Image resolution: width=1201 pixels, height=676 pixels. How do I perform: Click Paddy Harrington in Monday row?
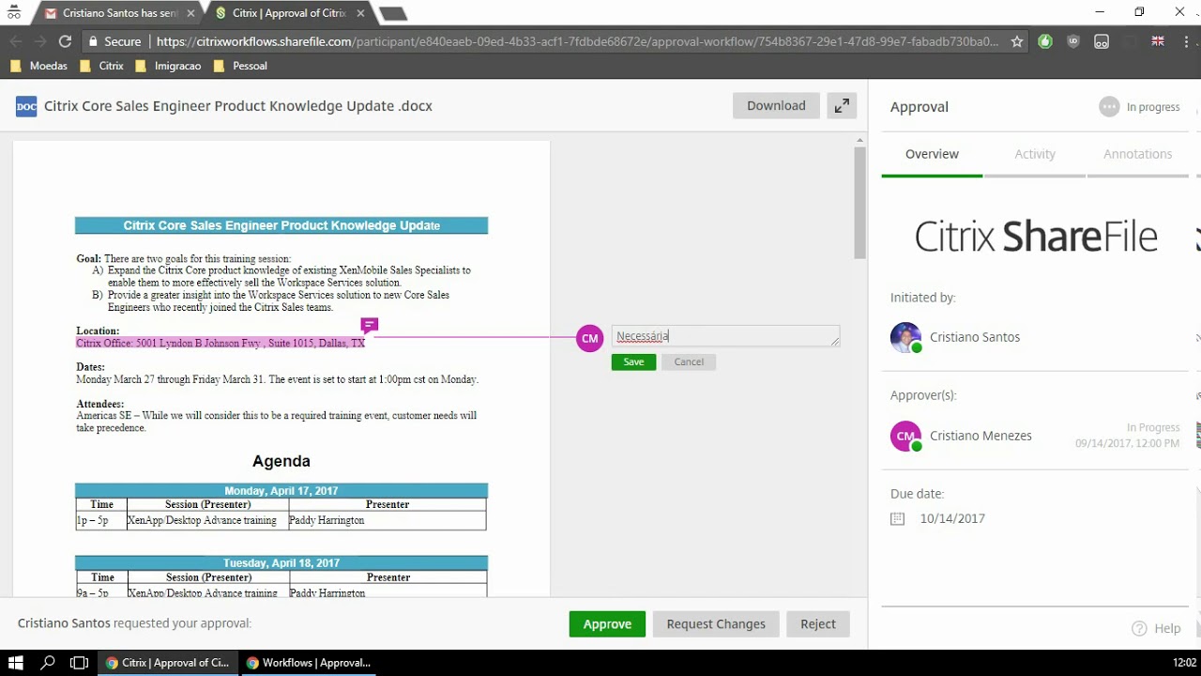coord(327,520)
